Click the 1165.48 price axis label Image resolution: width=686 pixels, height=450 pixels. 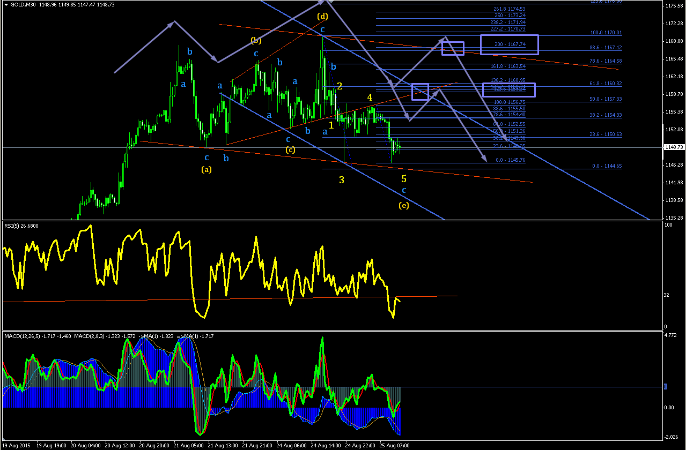tap(675, 58)
